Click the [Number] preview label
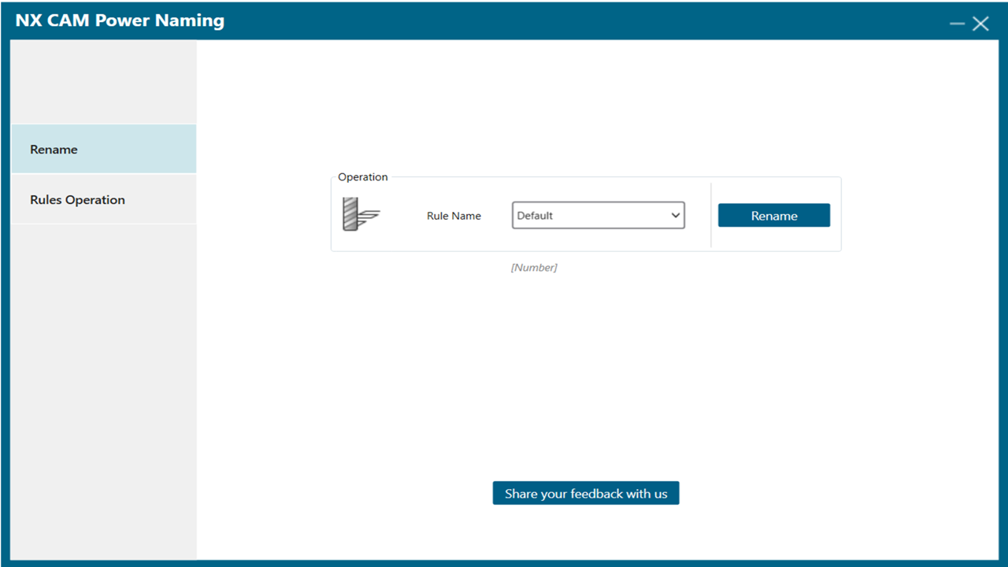The width and height of the screenshot is (1008, 567). click(535, 267)
